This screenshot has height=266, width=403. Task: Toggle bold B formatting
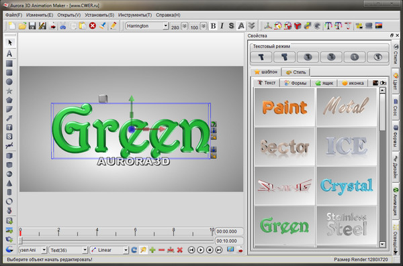click(x=213, y=26)
